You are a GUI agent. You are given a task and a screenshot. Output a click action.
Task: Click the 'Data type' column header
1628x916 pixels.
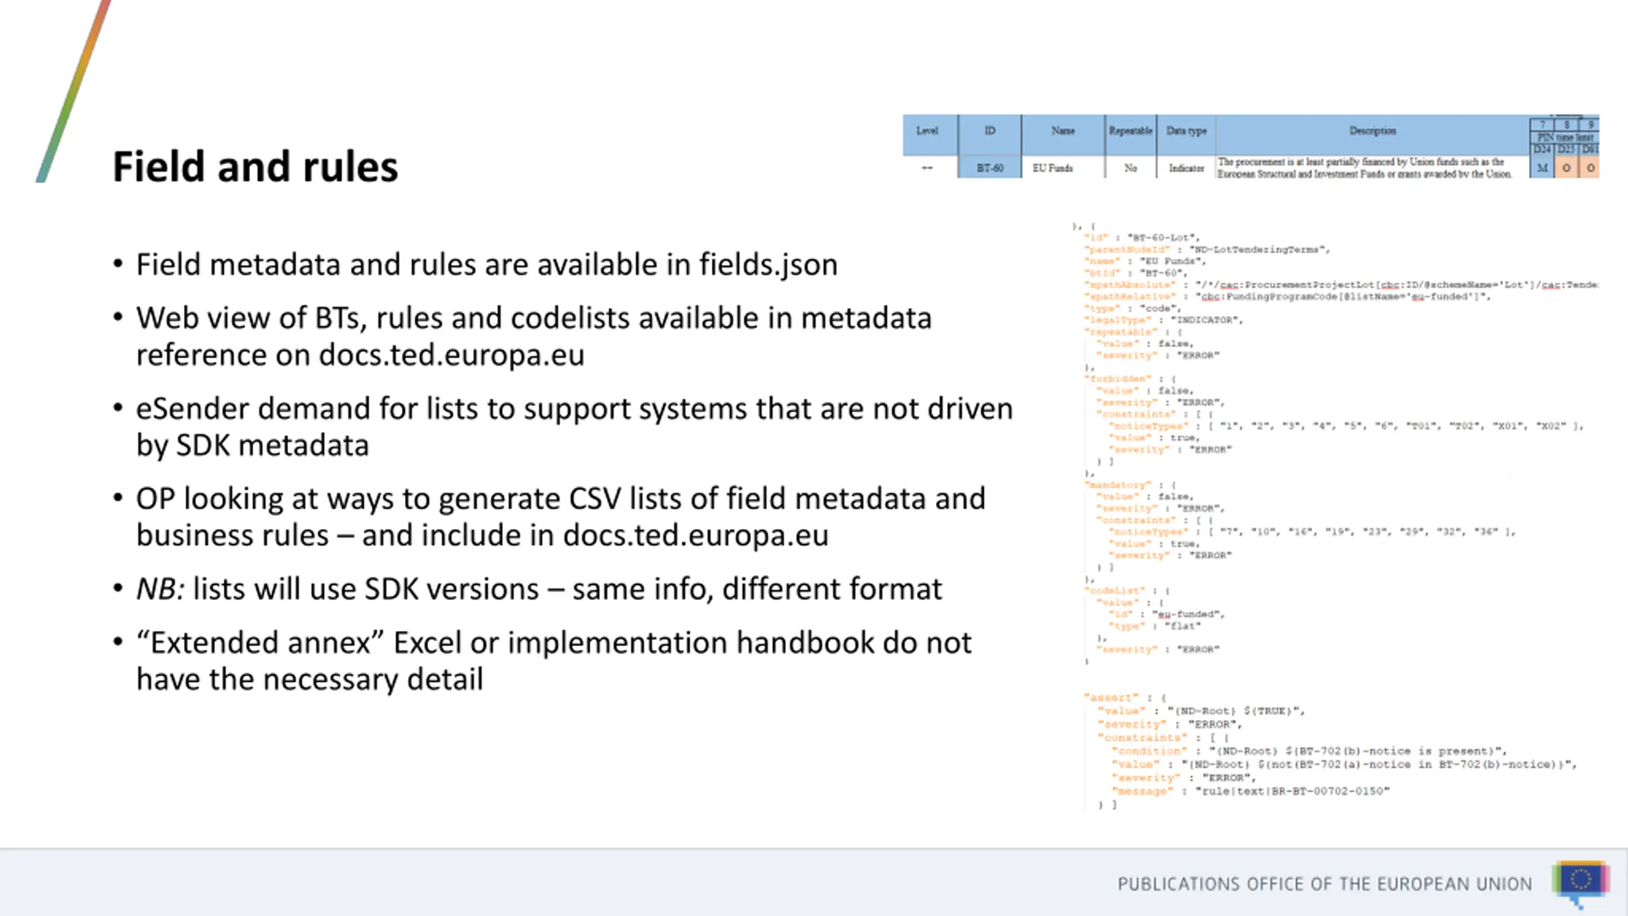click(1186, 130)
